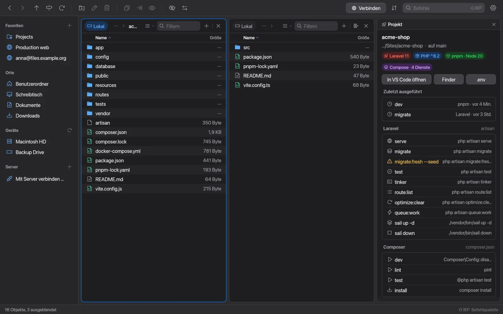Click the Verbinden button

(x=366, y=8)
